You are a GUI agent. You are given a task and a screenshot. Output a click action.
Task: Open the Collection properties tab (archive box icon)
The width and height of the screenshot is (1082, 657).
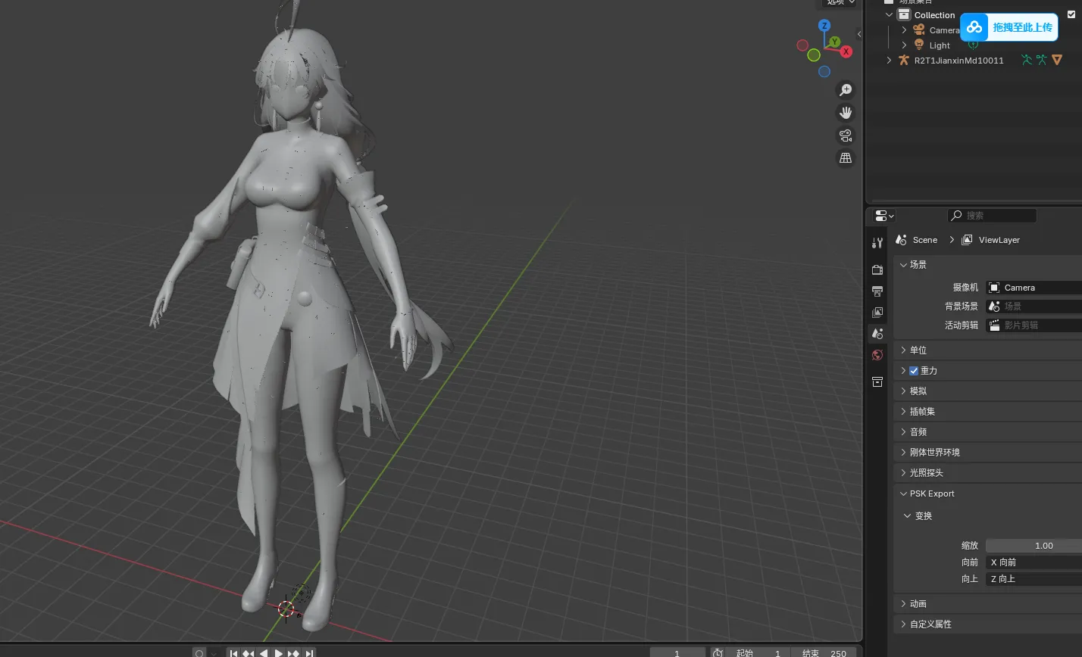pyautogui.click(x=877, y=381)
